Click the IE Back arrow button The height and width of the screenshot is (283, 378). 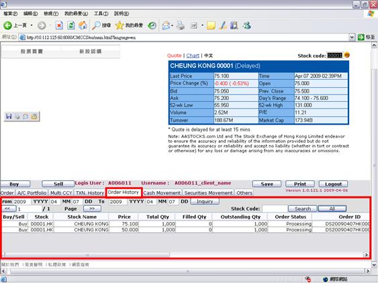7,25
